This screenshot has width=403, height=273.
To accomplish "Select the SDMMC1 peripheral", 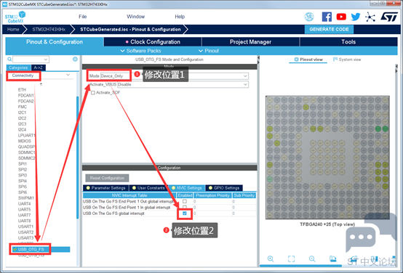I will pos(27,152).
